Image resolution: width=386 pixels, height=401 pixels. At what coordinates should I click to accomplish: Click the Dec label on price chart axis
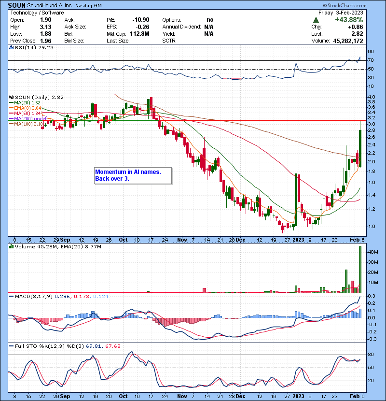point(240,240)
